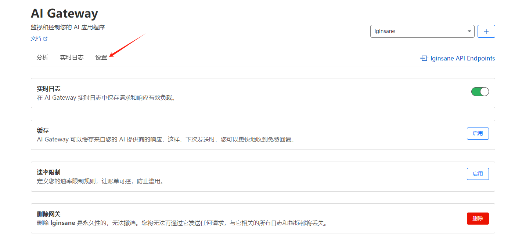Viewport: 522px width, 240px height.
Task: Select the 设置 tab
Action: (101, 58)
